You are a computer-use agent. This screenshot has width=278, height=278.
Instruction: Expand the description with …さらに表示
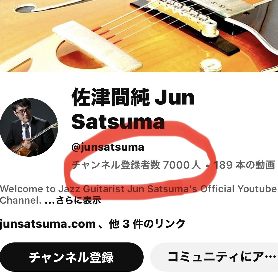(x=73, y=200)
